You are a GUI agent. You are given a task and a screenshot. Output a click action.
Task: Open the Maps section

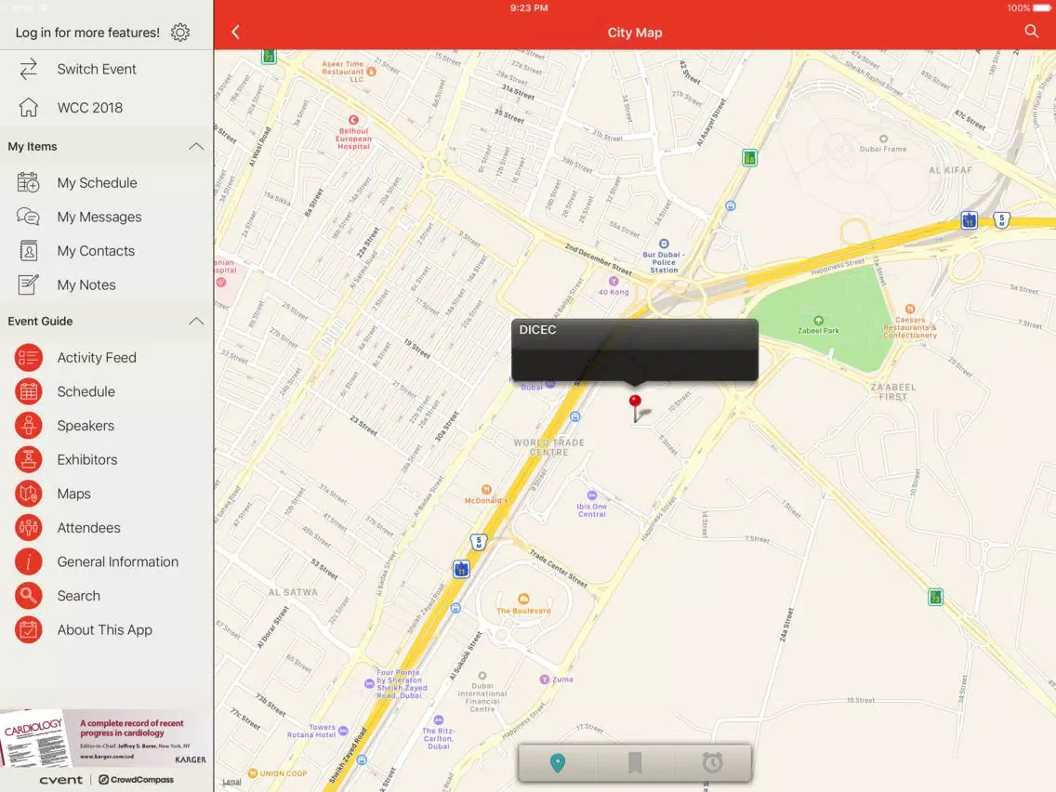pos(106,494)
